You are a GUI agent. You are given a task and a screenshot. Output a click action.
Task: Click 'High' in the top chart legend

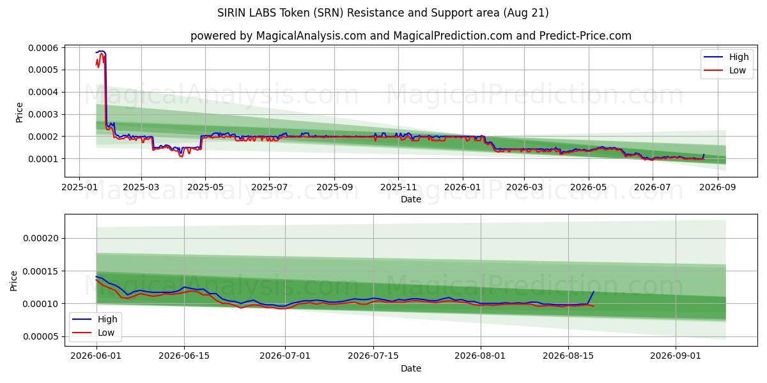click(x=739, y=57)
